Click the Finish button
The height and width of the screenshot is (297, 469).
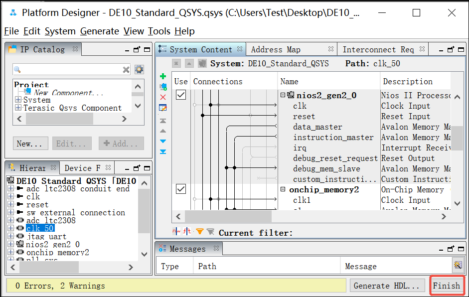[447, 286]
